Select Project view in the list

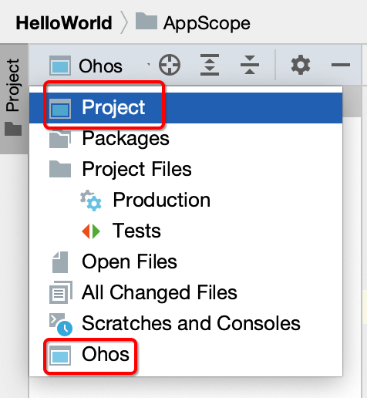click(186, 108)
